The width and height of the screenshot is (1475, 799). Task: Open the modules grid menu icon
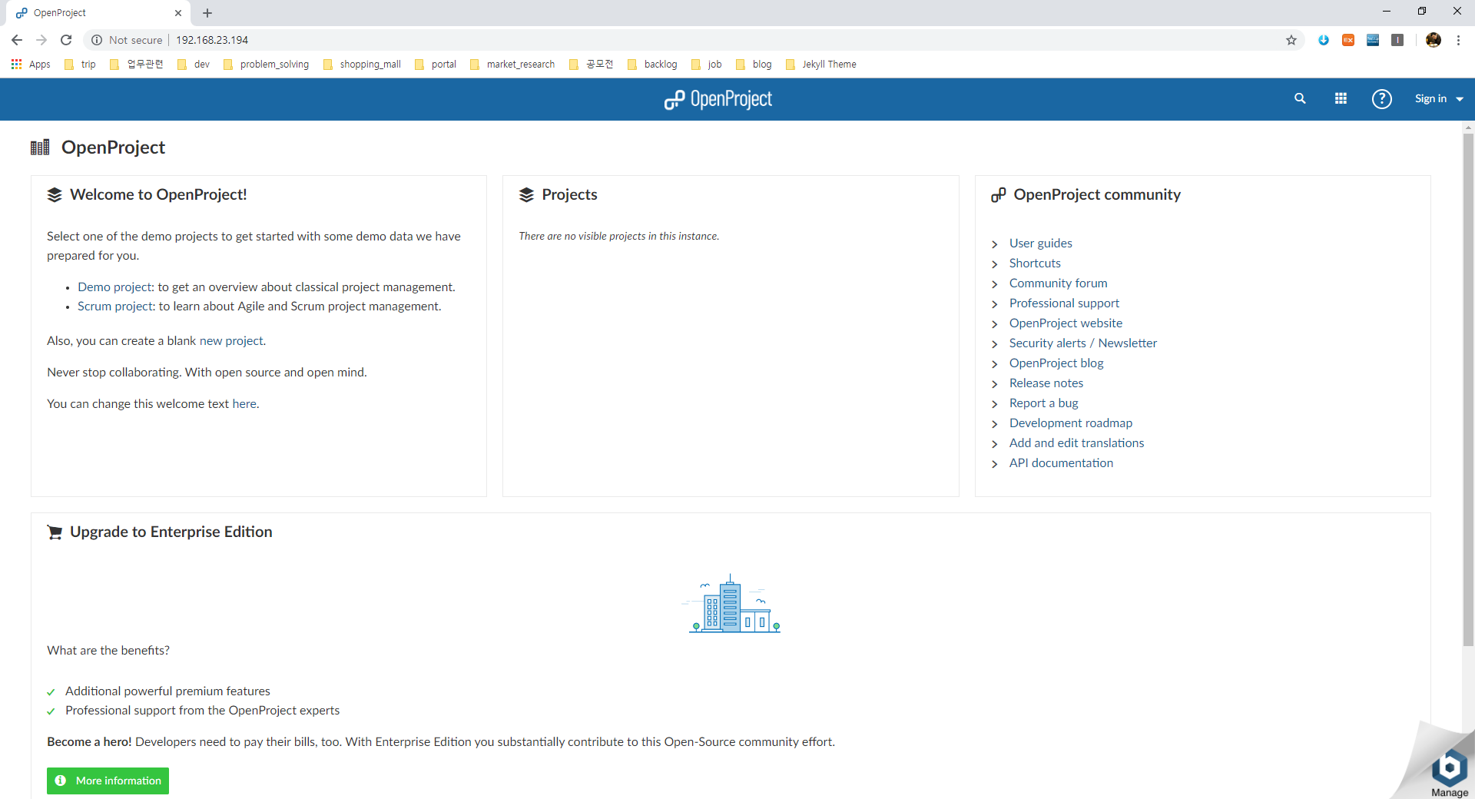pos(1341,98)
